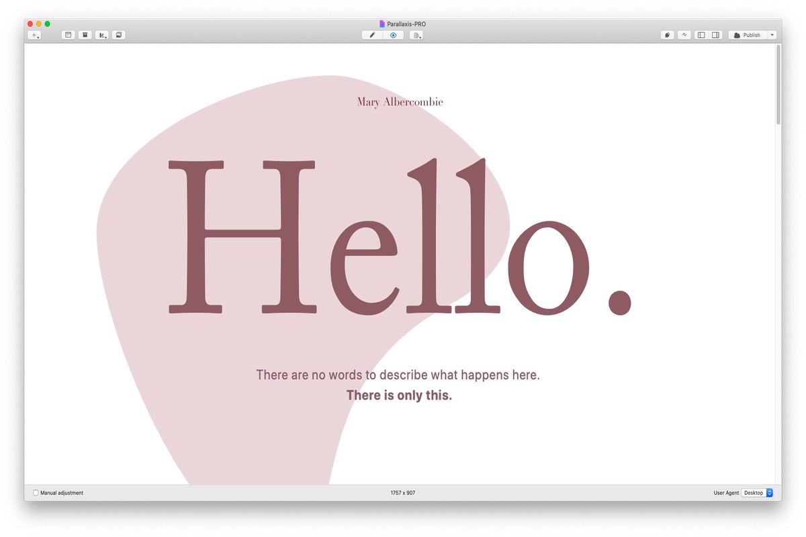Open the arrow menu beside Publish
Screen dimensions: 806x537
pos(772,35)
